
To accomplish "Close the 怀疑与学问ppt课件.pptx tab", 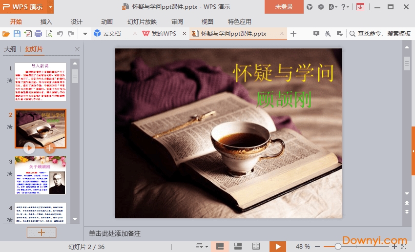I will pyautogui.click(x=282, y=33).
